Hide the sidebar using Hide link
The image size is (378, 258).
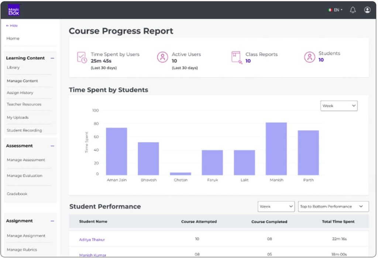coord(12,26)
